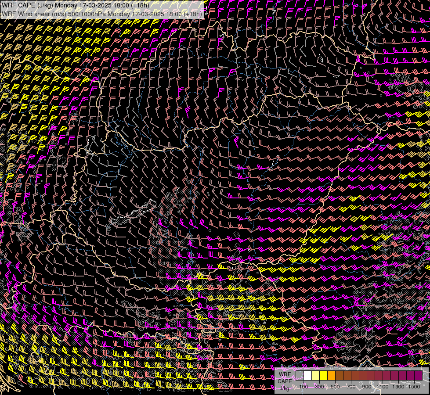
Task: Click the legend value 100
Action: click(304, 387)
